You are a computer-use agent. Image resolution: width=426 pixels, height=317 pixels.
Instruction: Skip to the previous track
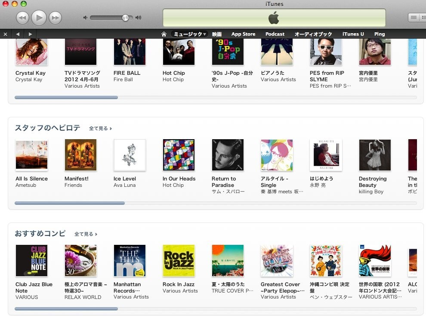pyautogui.click(x=22, y=18)
